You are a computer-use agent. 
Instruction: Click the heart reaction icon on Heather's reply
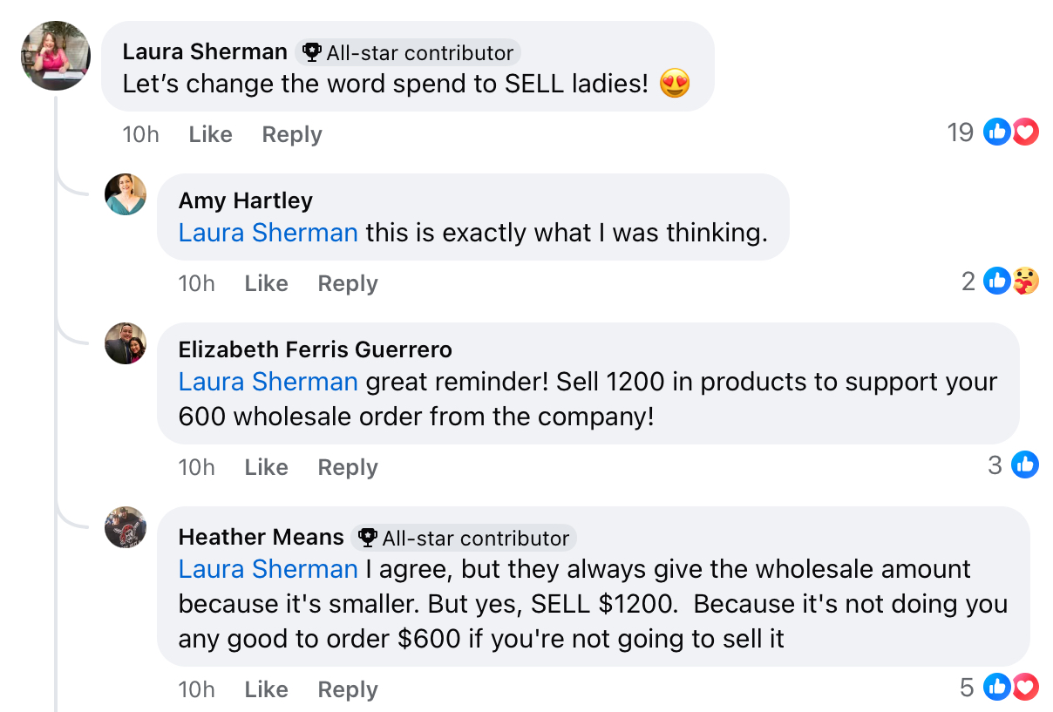pyautogui.click(x=1025, y=688)
